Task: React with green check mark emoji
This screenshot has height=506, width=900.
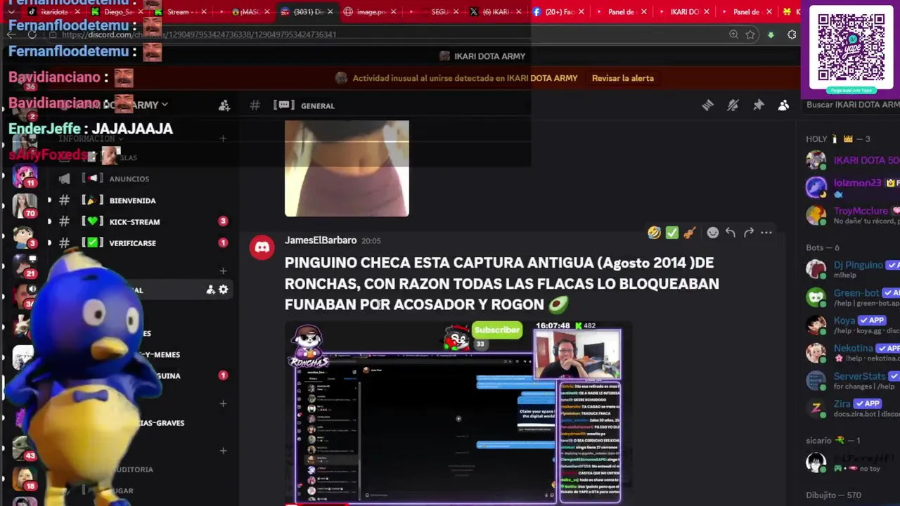Action: 671,233
